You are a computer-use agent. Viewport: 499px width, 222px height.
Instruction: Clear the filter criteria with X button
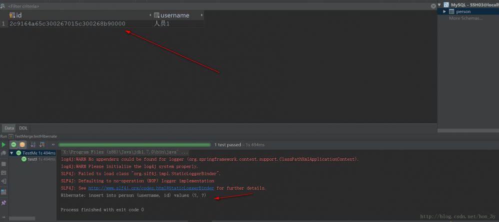click(434, 5)
